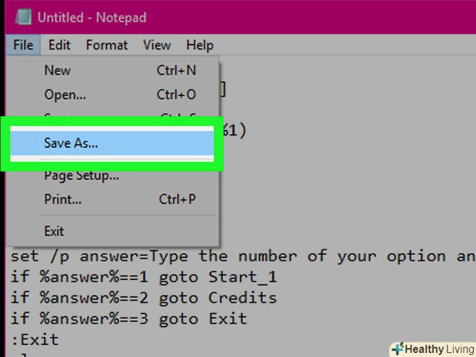The height and width of the screenshot is (357, 476).
Task: Open the Format menu
Action: tap(107, 45)
